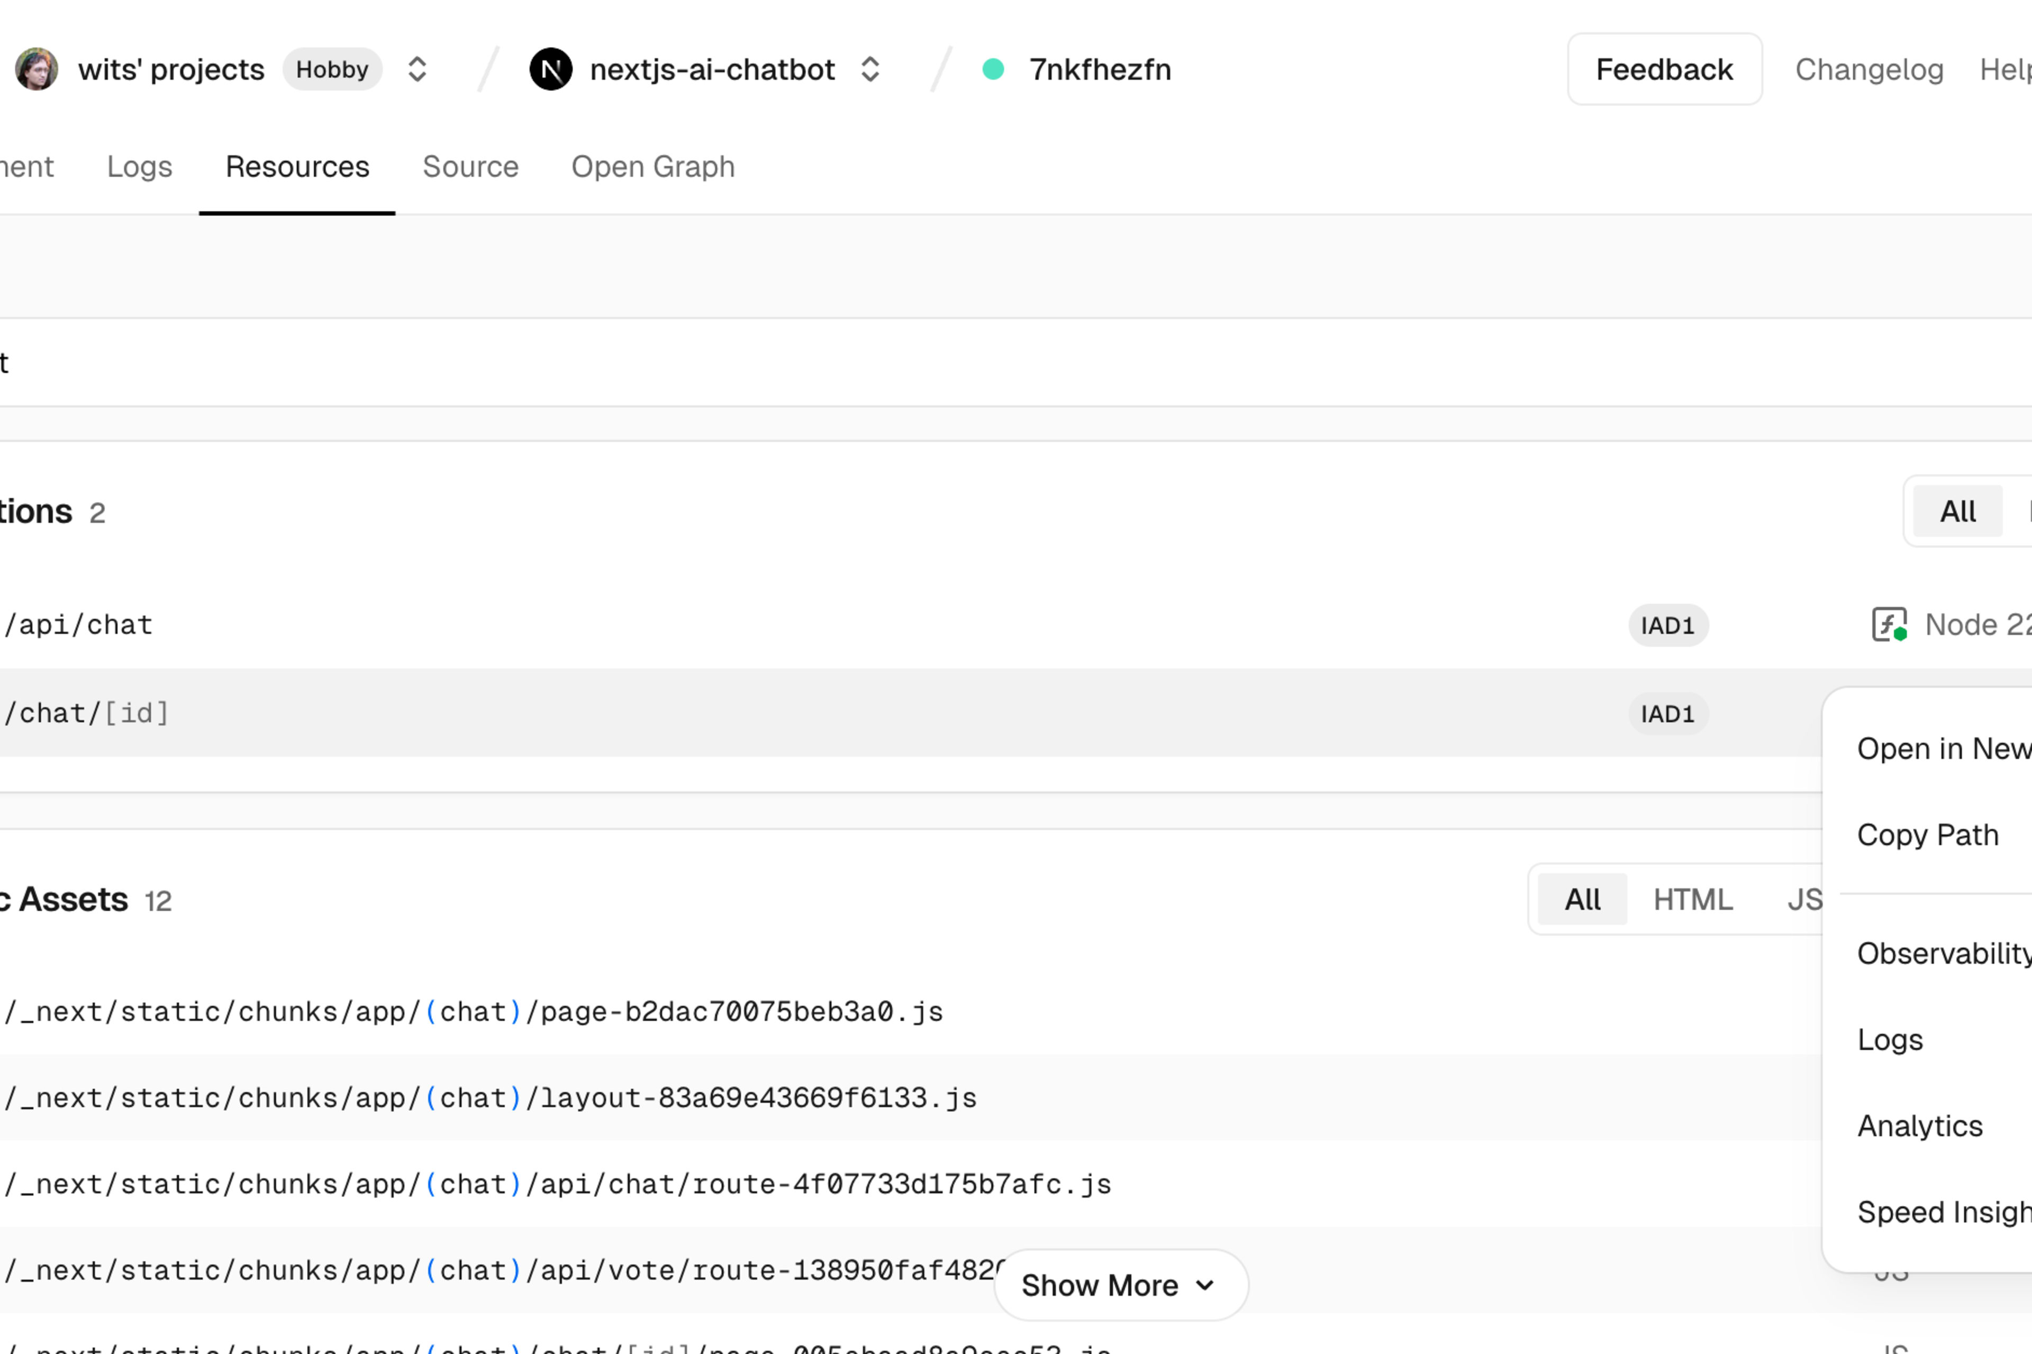Open the Changelog link
The width and height of the screenshot is (2032, 1354).
(x=1868, y=69)
